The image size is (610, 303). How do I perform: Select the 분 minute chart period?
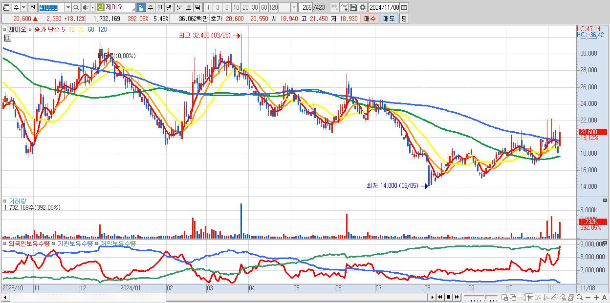click(179, 8)
